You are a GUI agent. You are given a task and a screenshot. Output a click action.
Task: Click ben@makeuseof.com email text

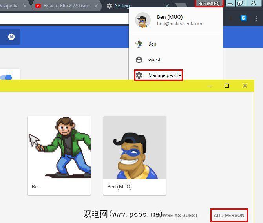tap(179, 24)
